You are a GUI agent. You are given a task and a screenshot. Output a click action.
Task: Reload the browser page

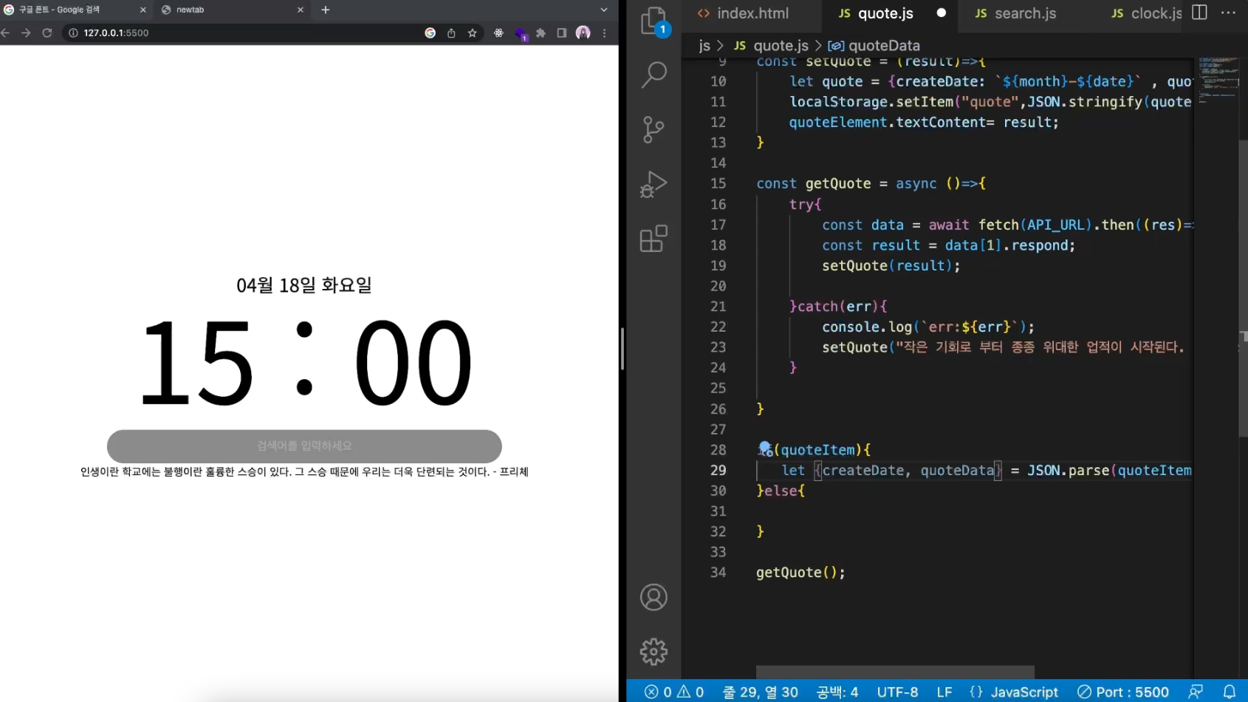(x=47, y=33)
